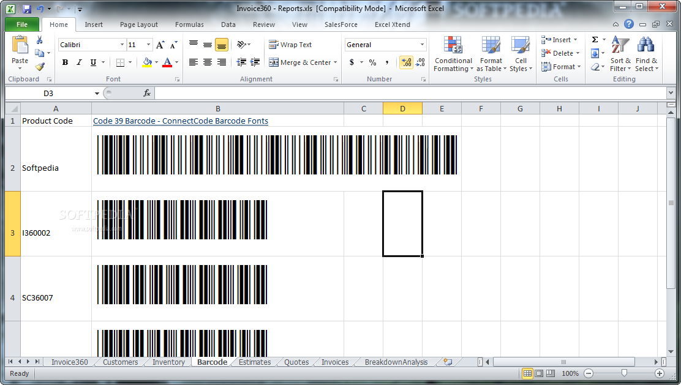Screen dimensions: 681x385
Task: Expand the Name Box dropdown arrow
Action: click(97, 93)
